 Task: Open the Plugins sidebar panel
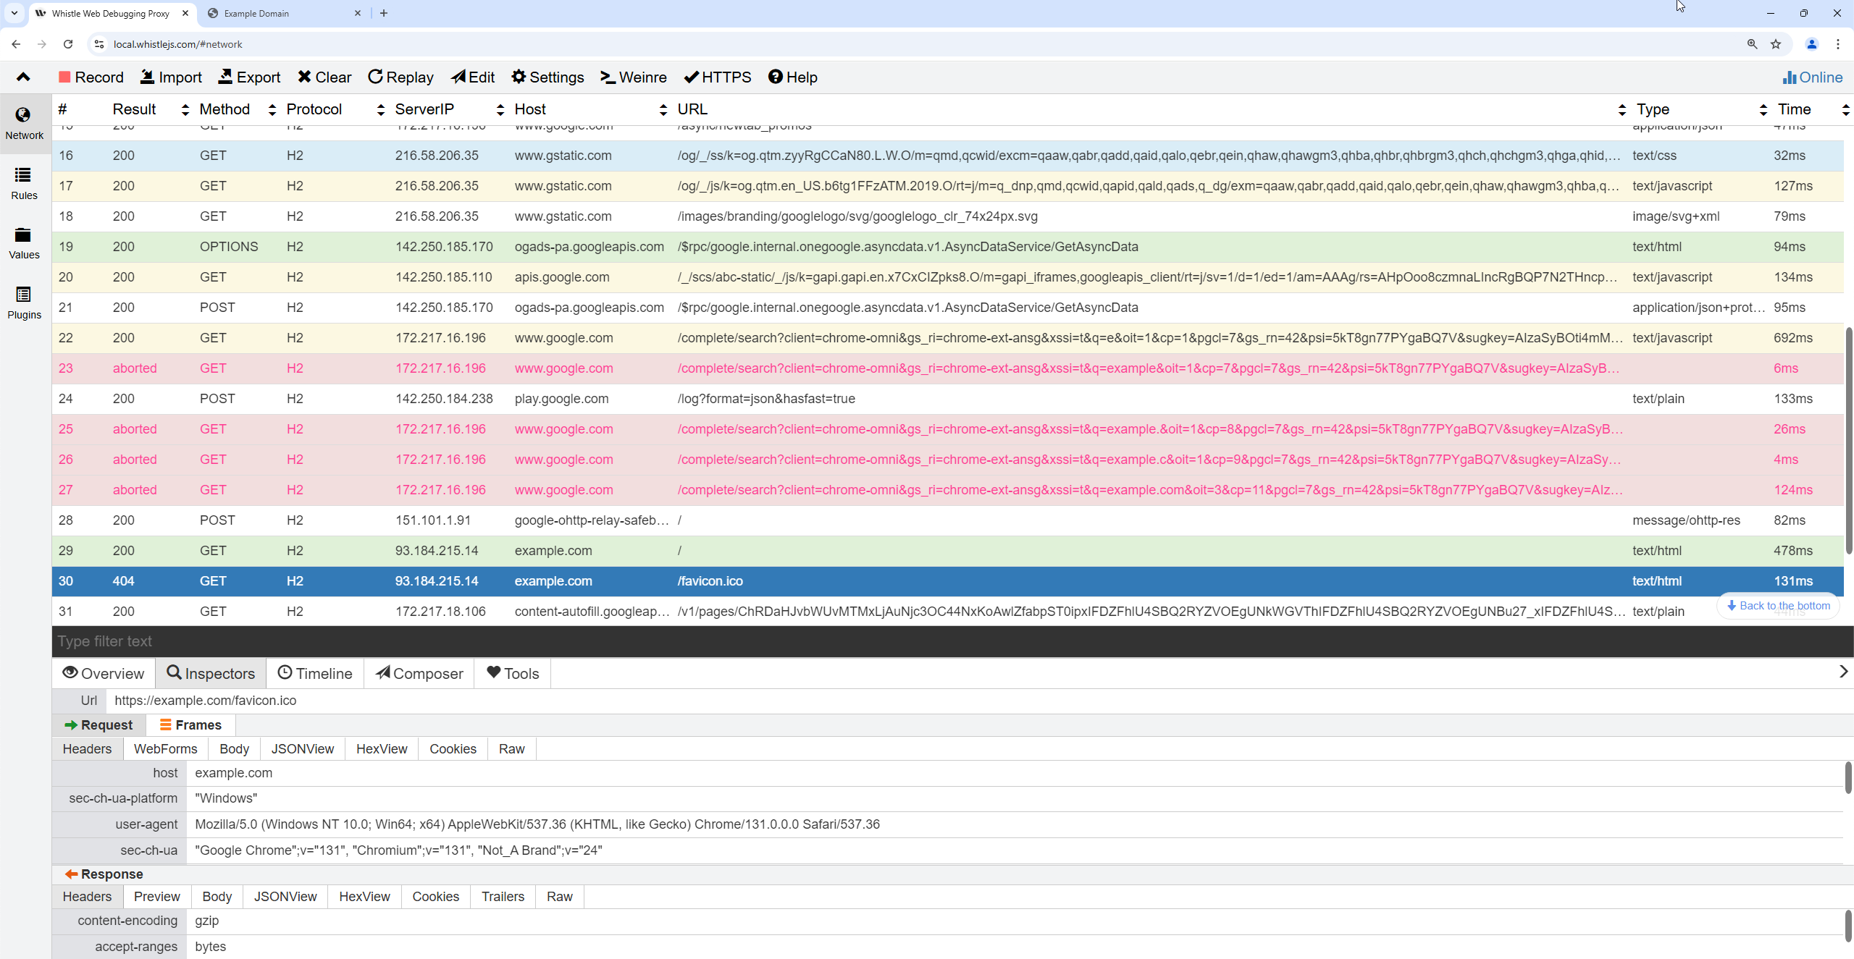(x=24, y=303)
